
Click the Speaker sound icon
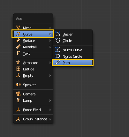[x=18, y=85]
